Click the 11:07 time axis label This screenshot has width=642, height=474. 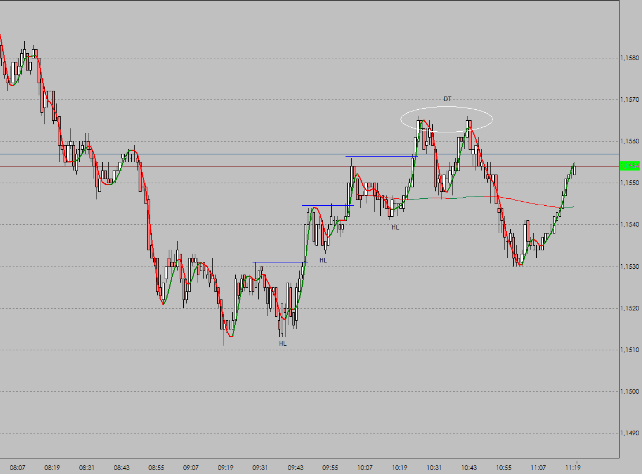click(x=539, y=468)
